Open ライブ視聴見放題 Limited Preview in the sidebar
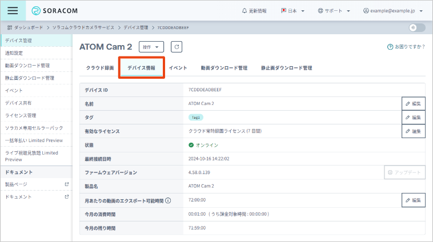Image resolution: width=433 pixels, height=242 pixels. [36, 156]
